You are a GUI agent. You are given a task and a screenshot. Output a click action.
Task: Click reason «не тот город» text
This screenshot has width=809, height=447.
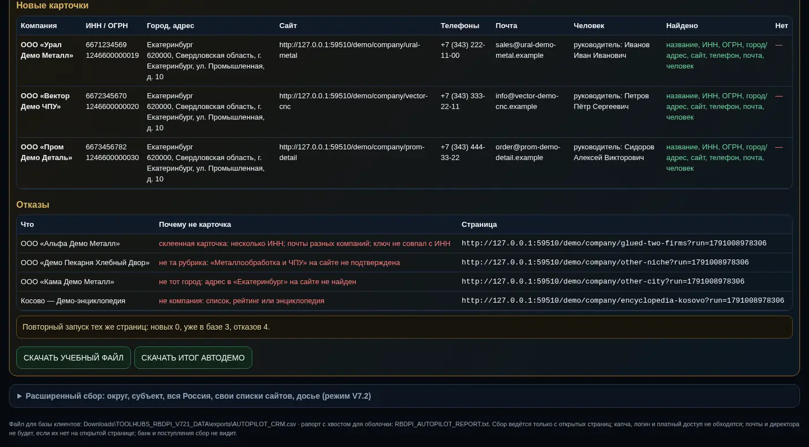point(182,281)
